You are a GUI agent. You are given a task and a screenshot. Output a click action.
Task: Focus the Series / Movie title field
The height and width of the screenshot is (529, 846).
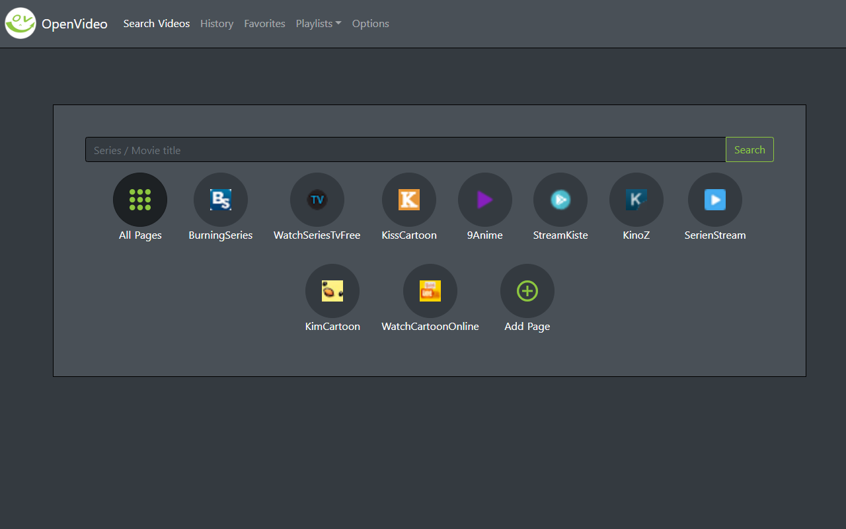[406, 149]
